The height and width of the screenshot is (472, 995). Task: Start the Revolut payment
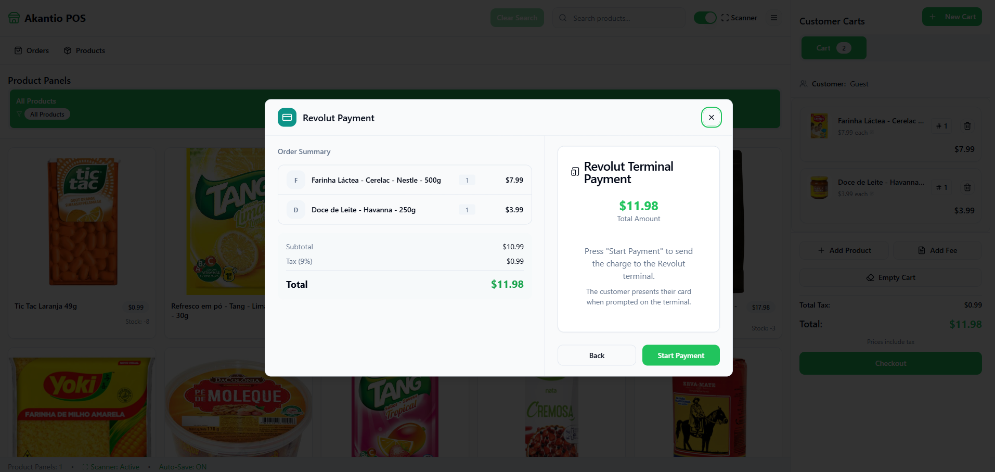(x=681, y=355)
